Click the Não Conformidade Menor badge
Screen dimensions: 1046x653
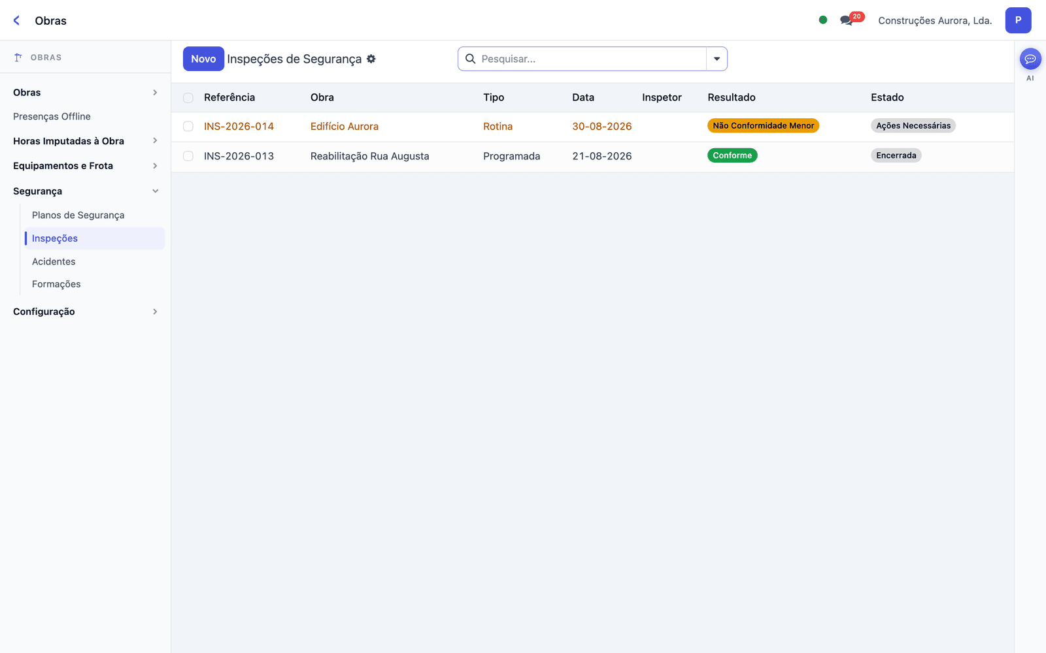[764, 125]
